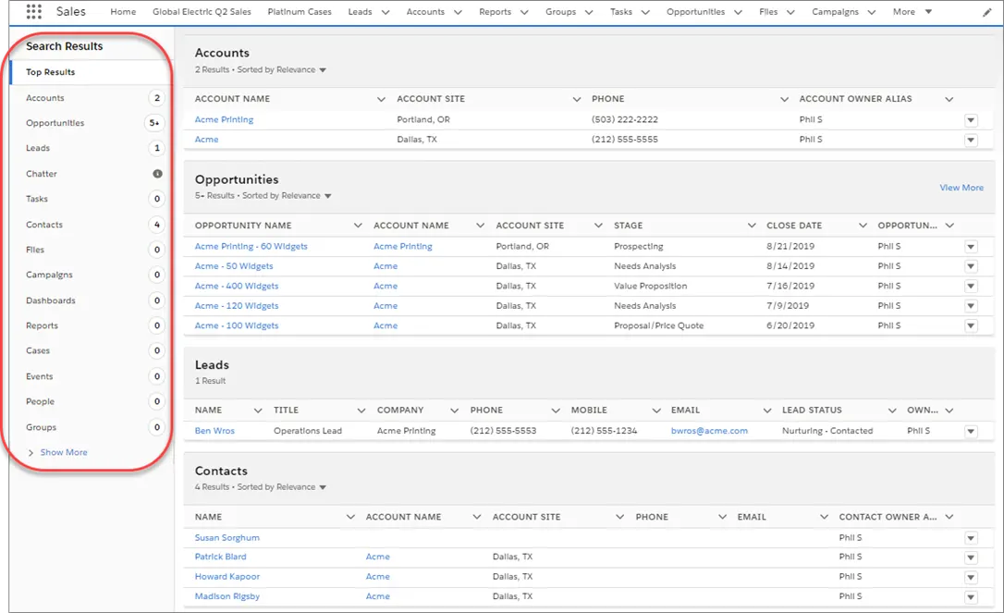1004x613 pixels.
Task: Expand Show More in search sidebar
Action: [64, 452]
